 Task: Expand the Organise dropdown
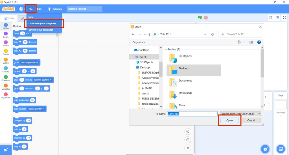139,42
